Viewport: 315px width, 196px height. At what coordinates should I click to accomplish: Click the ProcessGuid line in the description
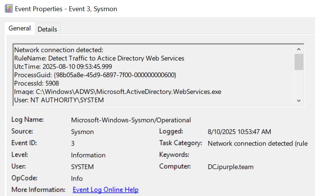(x=95, y=75)
